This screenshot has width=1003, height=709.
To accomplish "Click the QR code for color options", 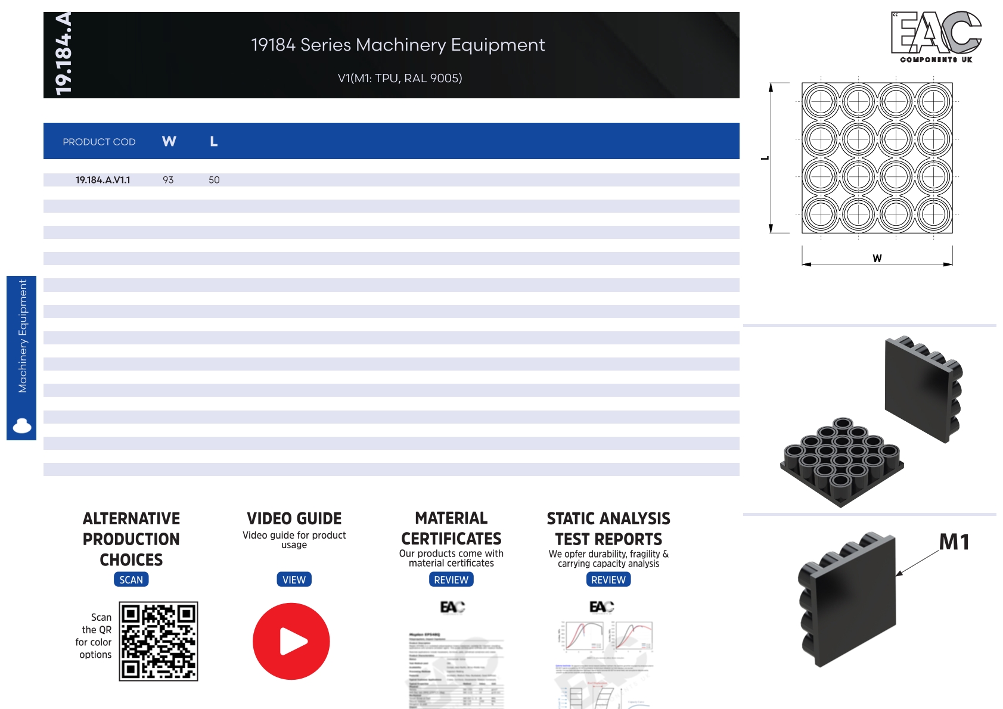I will tap(159, 641).
